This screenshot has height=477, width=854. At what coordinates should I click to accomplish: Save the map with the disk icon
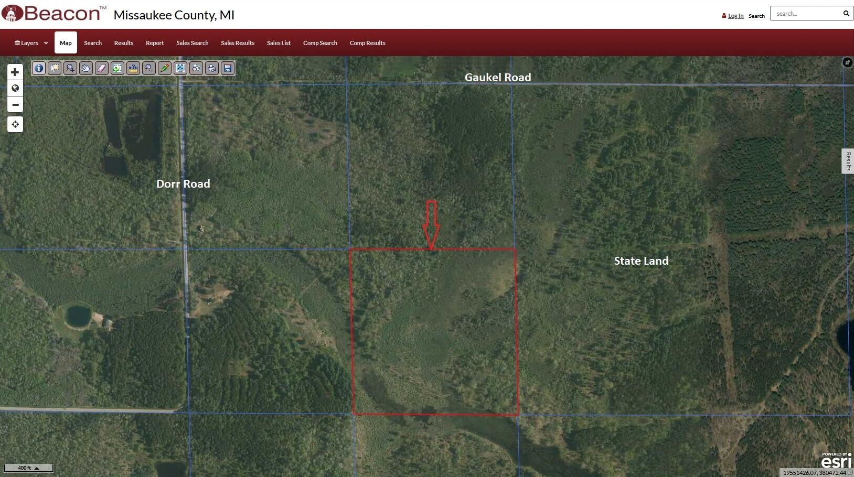[x=227, y=68]
